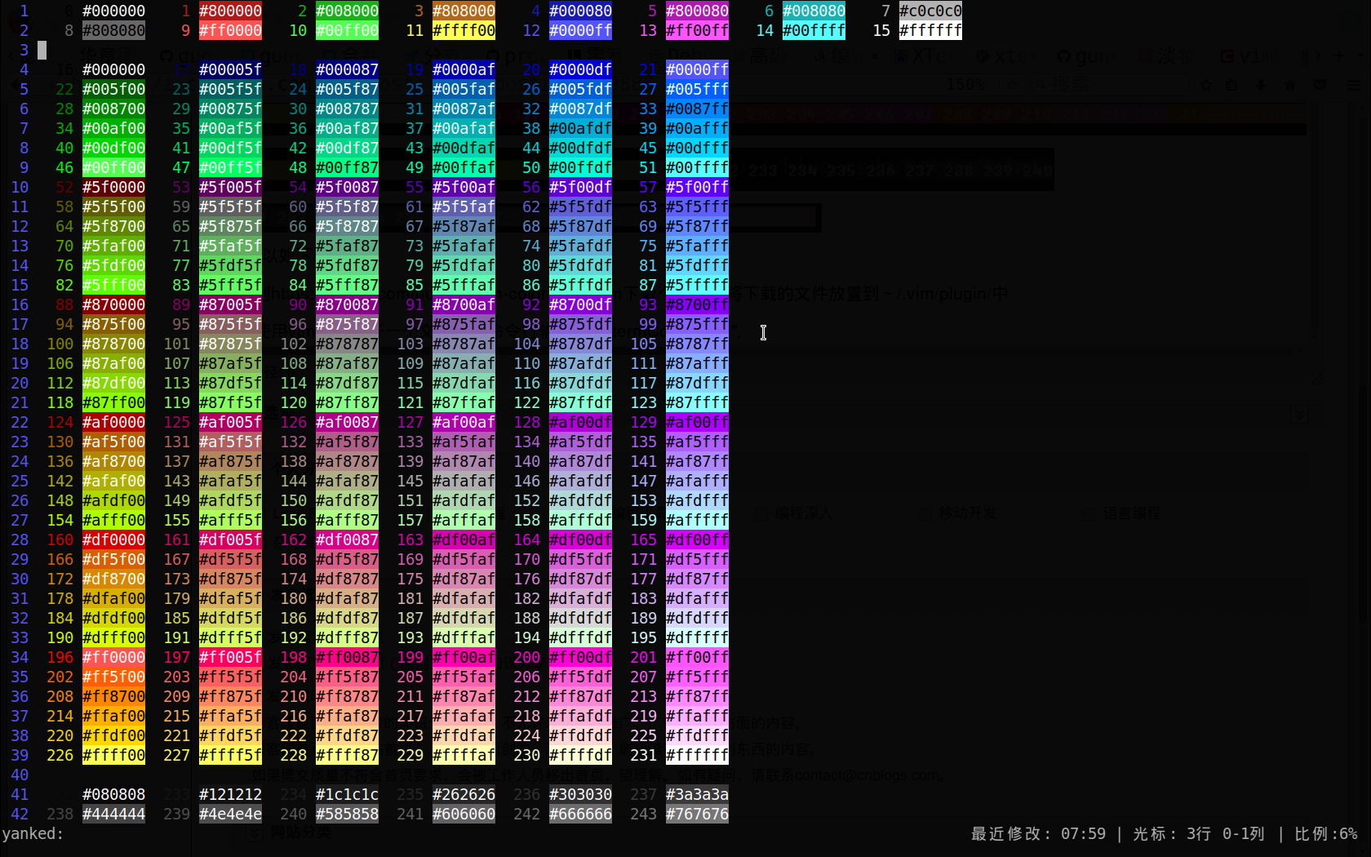The width and height of the screenshot is (1371, 857).
Task: Click color index number 196
Action: [x=60, y=657]
